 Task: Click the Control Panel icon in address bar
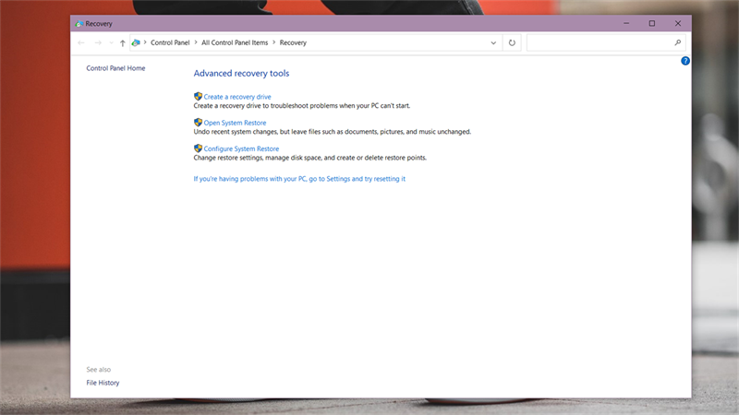point(137,42)
